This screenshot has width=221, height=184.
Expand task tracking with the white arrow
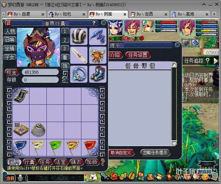(x=216, y=61)
